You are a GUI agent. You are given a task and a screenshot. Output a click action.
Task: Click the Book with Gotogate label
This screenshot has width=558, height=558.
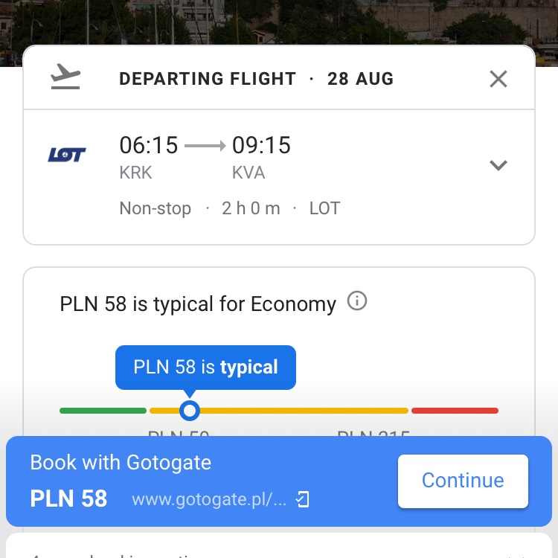point(121,462)
